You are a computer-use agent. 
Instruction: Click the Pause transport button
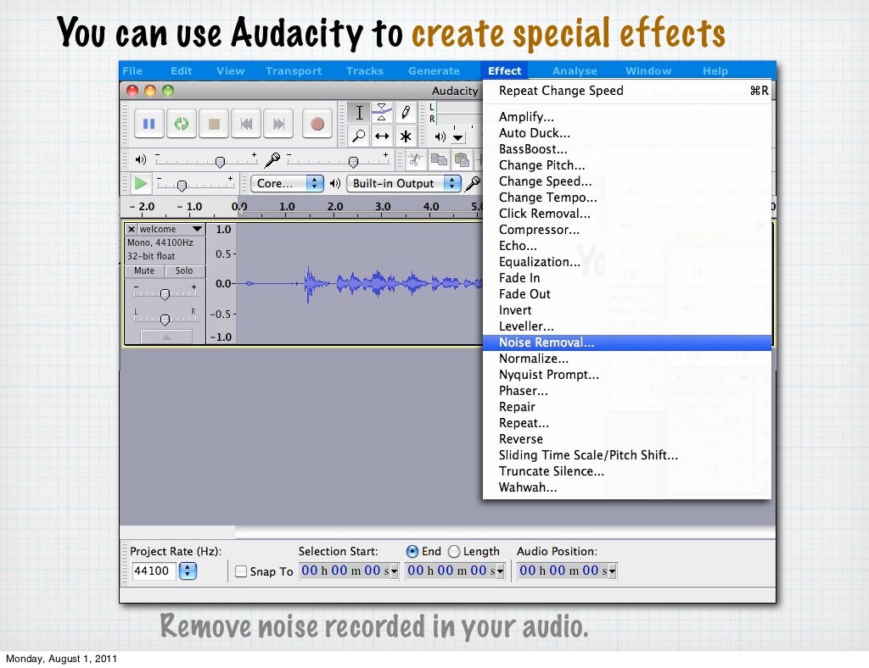point(149,124)
